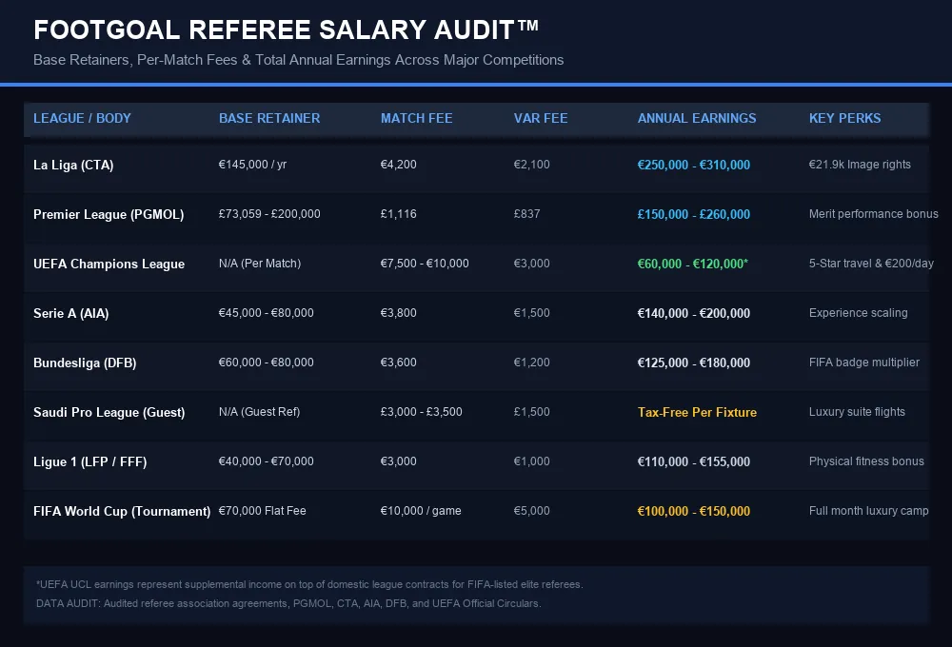This screenshot has height=647, width=952.
Task: Click the €60,000 - €80,000 base retainer
Action: (x=266, y=363)
